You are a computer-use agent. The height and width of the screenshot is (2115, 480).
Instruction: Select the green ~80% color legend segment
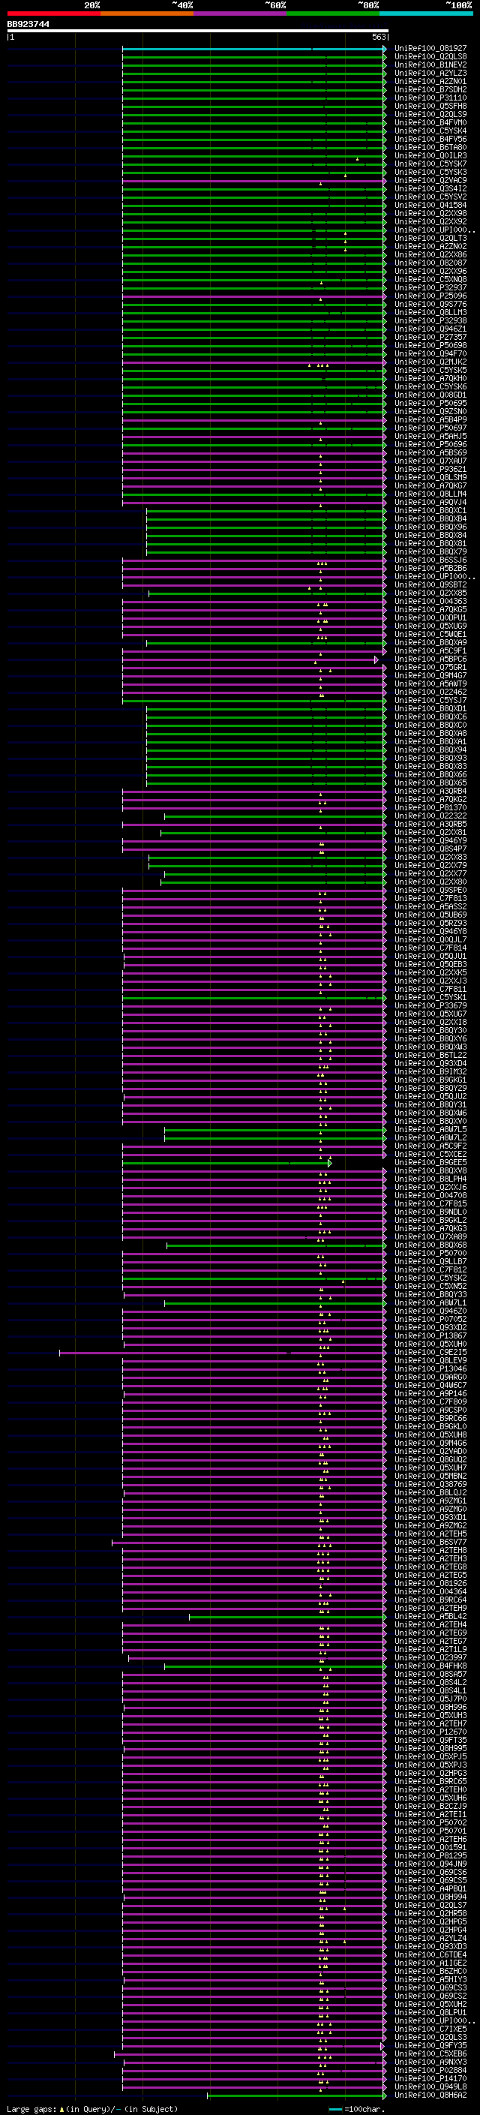pyautogui.click(x=333, y=14)
